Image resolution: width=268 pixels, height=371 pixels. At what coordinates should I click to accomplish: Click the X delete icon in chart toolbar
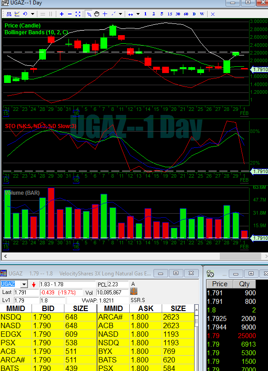pos(213,14)
